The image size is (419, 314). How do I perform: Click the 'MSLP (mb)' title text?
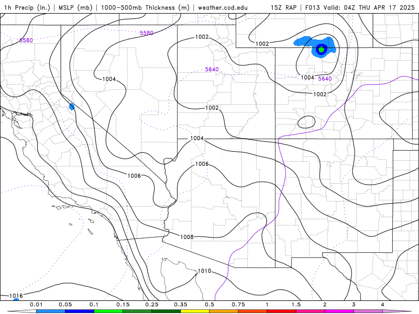pyautogui.click(x=75, y=7)
